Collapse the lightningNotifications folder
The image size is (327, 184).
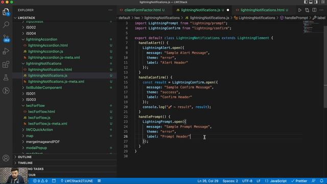pos(43,63)
